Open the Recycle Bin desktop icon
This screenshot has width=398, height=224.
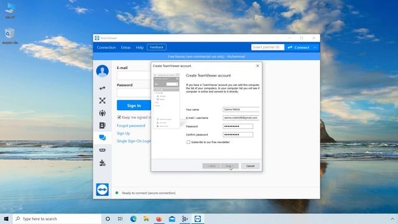10,36
